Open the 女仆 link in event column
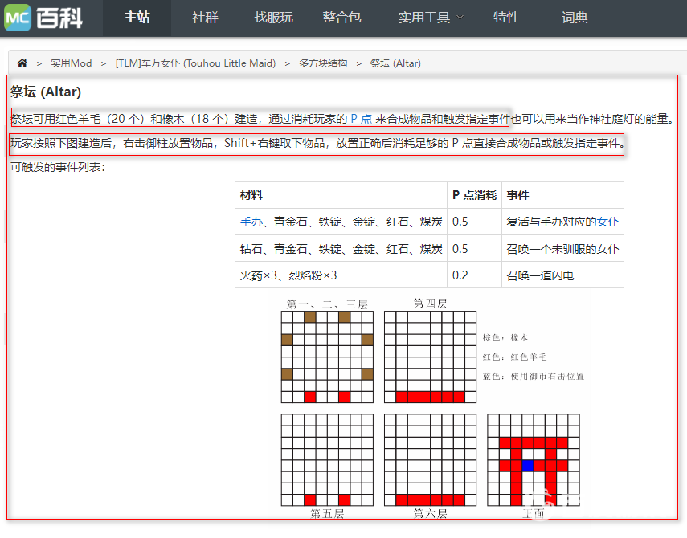 pyautogui.click(x=607, y=222)
